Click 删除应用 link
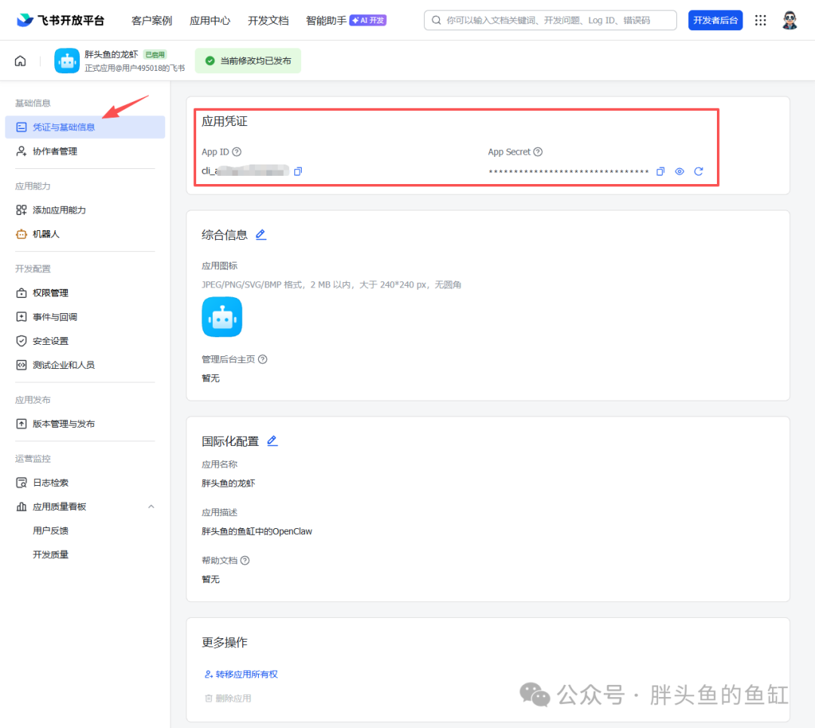Image resolution: width=815 pixels, height=728 pixels. coord(228,699)
